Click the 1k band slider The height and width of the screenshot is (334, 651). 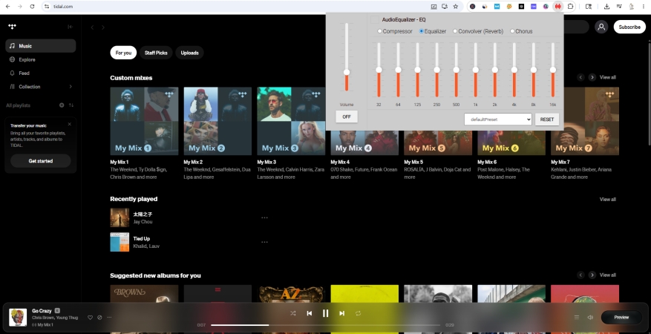point(475,70)
